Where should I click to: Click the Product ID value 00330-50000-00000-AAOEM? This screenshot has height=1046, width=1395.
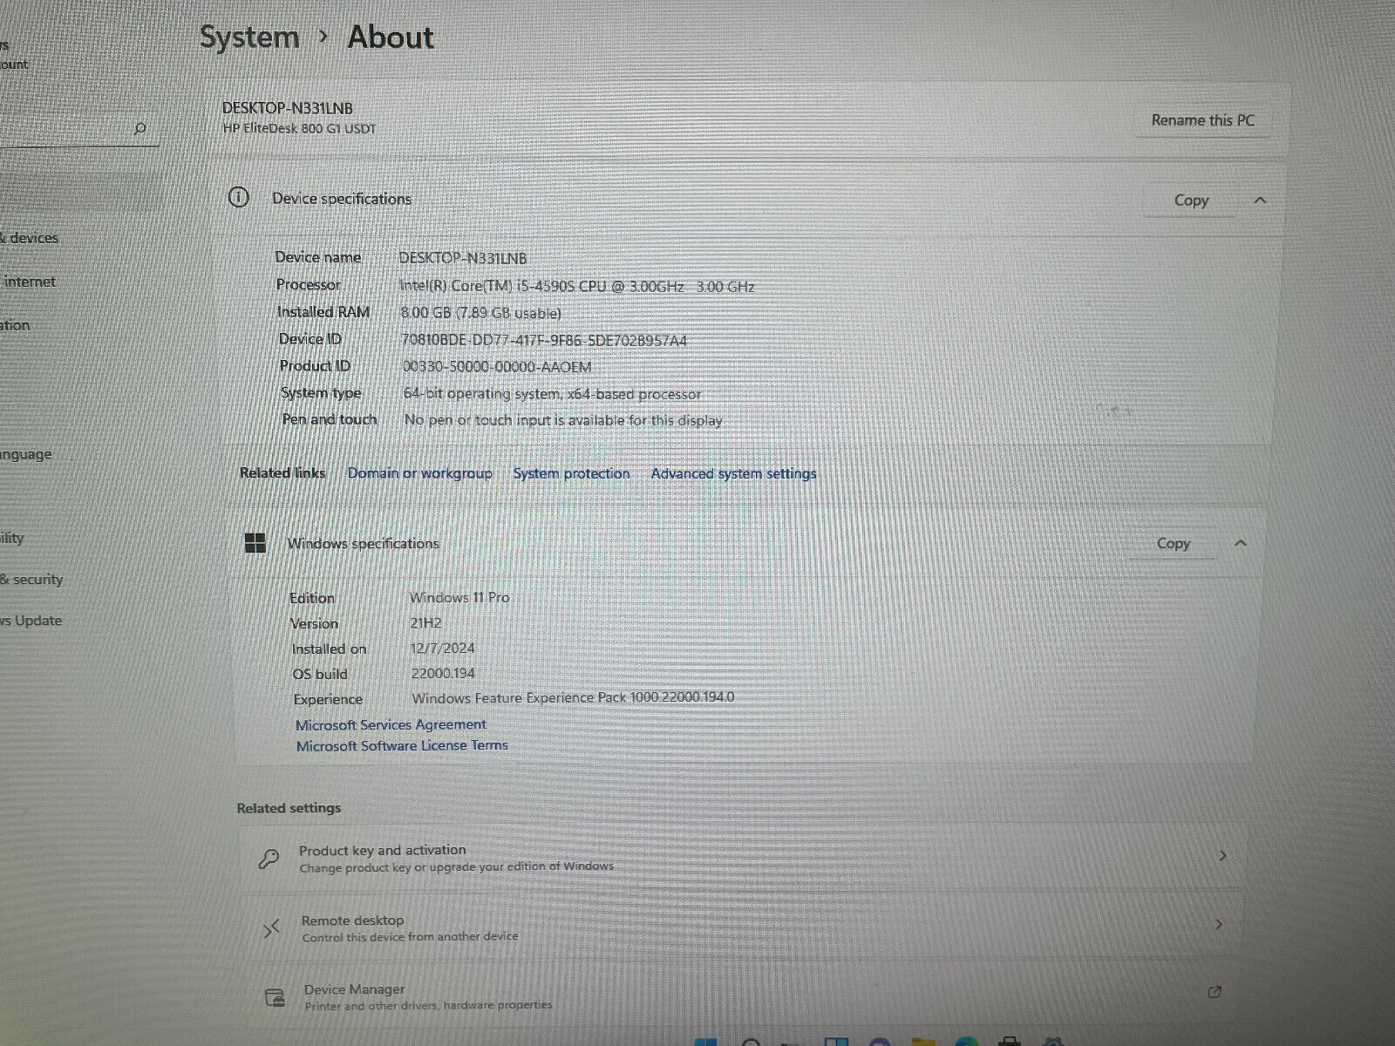497,367
